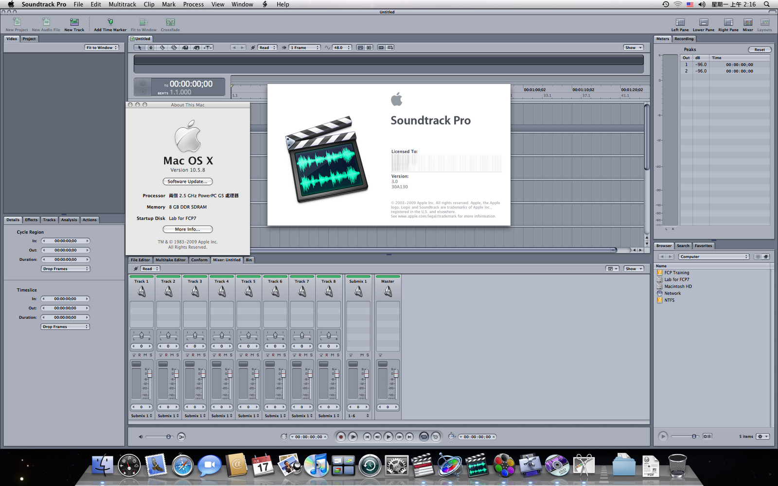The width and height of the screenshot is (778, 486).
Task: Click the Master channel icon in mixer
Action: [388, 291]
